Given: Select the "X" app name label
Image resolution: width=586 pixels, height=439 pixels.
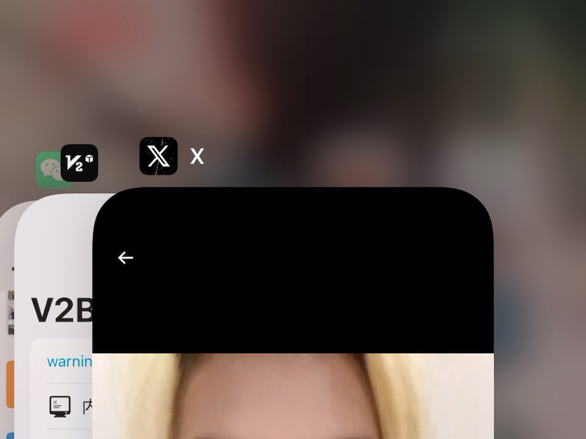Looking at the screenshot, I should (x=197, y=156).
